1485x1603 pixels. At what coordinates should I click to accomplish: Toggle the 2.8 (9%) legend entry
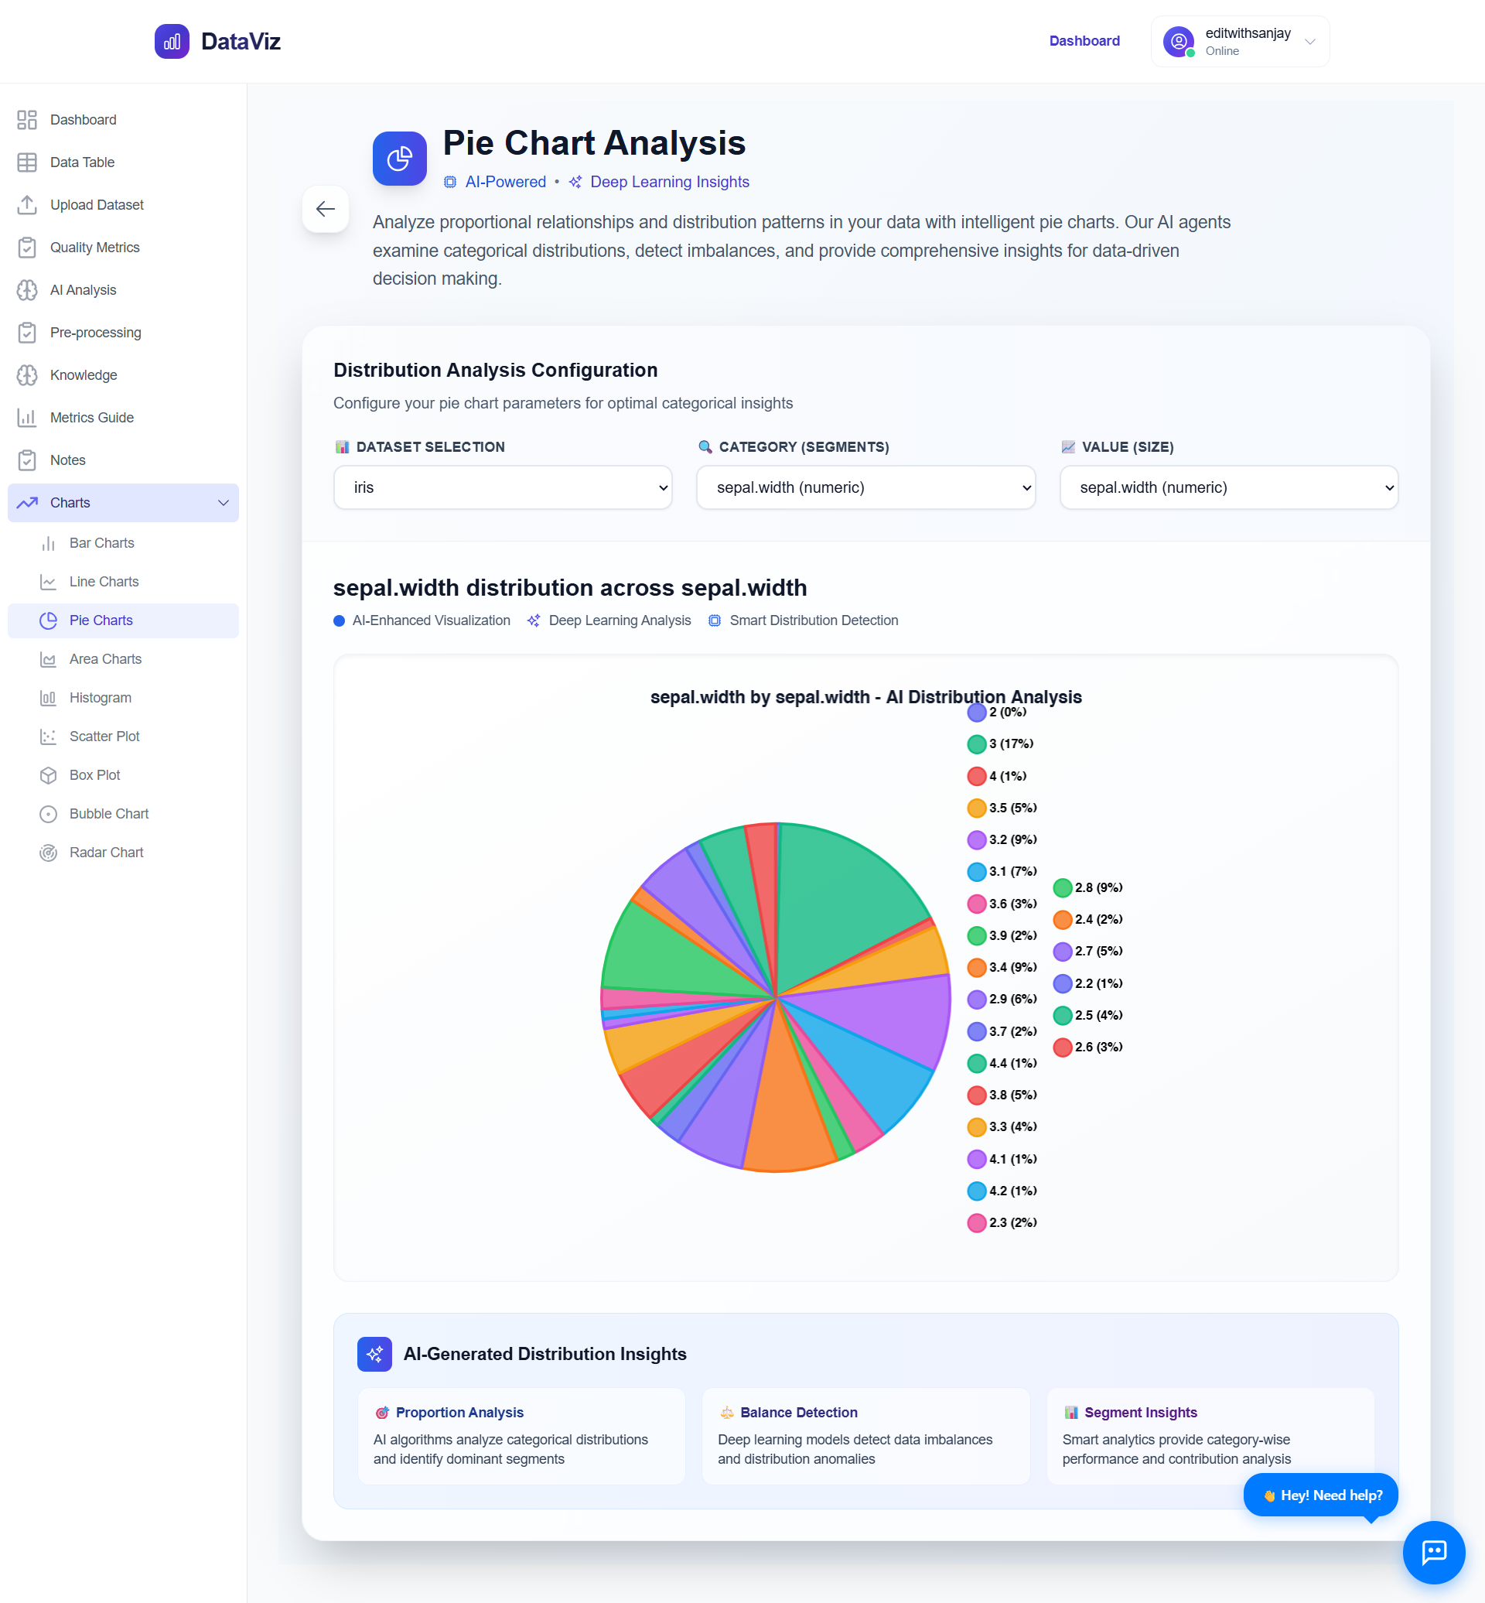tap(1087, 887)
